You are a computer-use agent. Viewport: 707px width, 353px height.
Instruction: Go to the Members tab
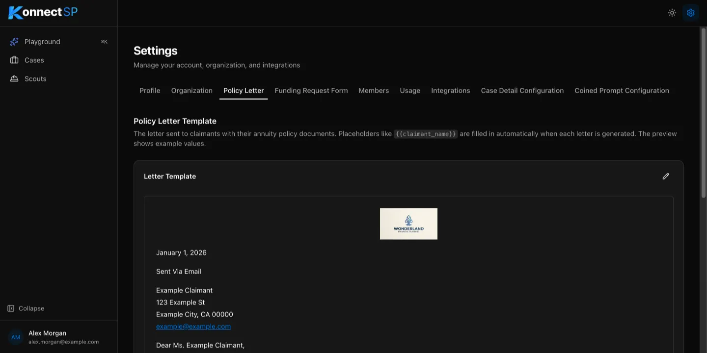coord(374,91)
